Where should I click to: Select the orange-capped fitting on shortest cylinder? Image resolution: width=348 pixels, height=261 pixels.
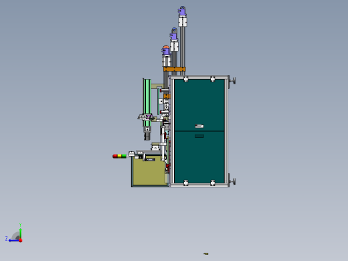(166, 50)
